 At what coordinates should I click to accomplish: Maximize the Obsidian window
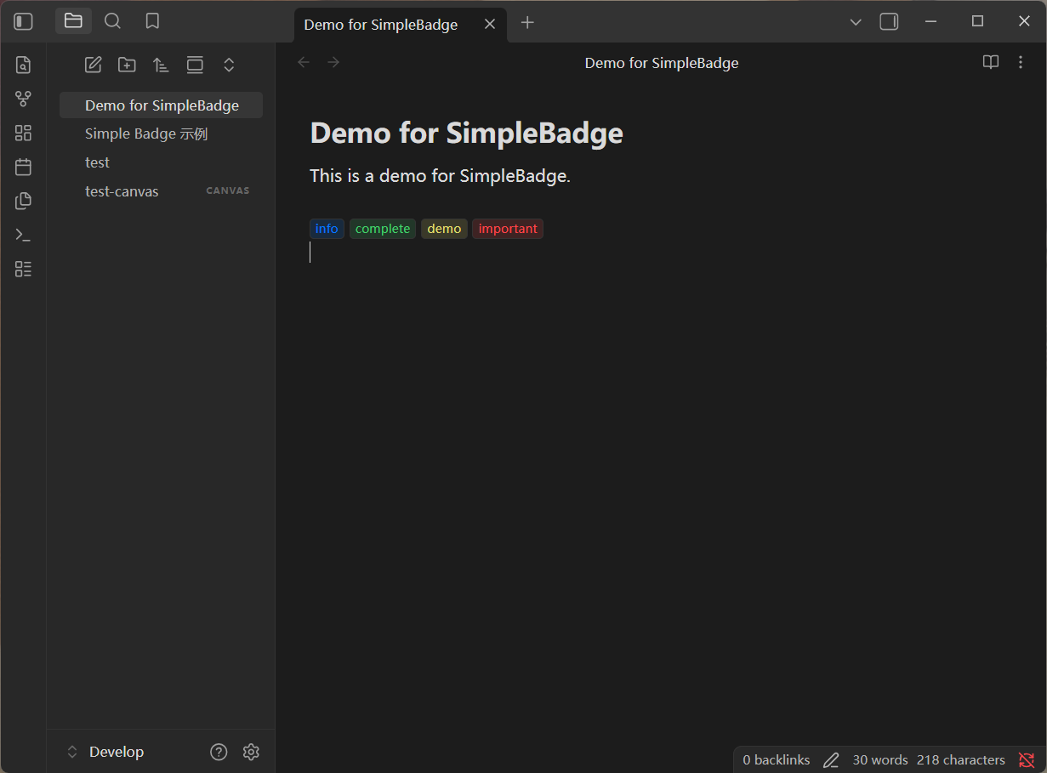(x=978, y=21)
